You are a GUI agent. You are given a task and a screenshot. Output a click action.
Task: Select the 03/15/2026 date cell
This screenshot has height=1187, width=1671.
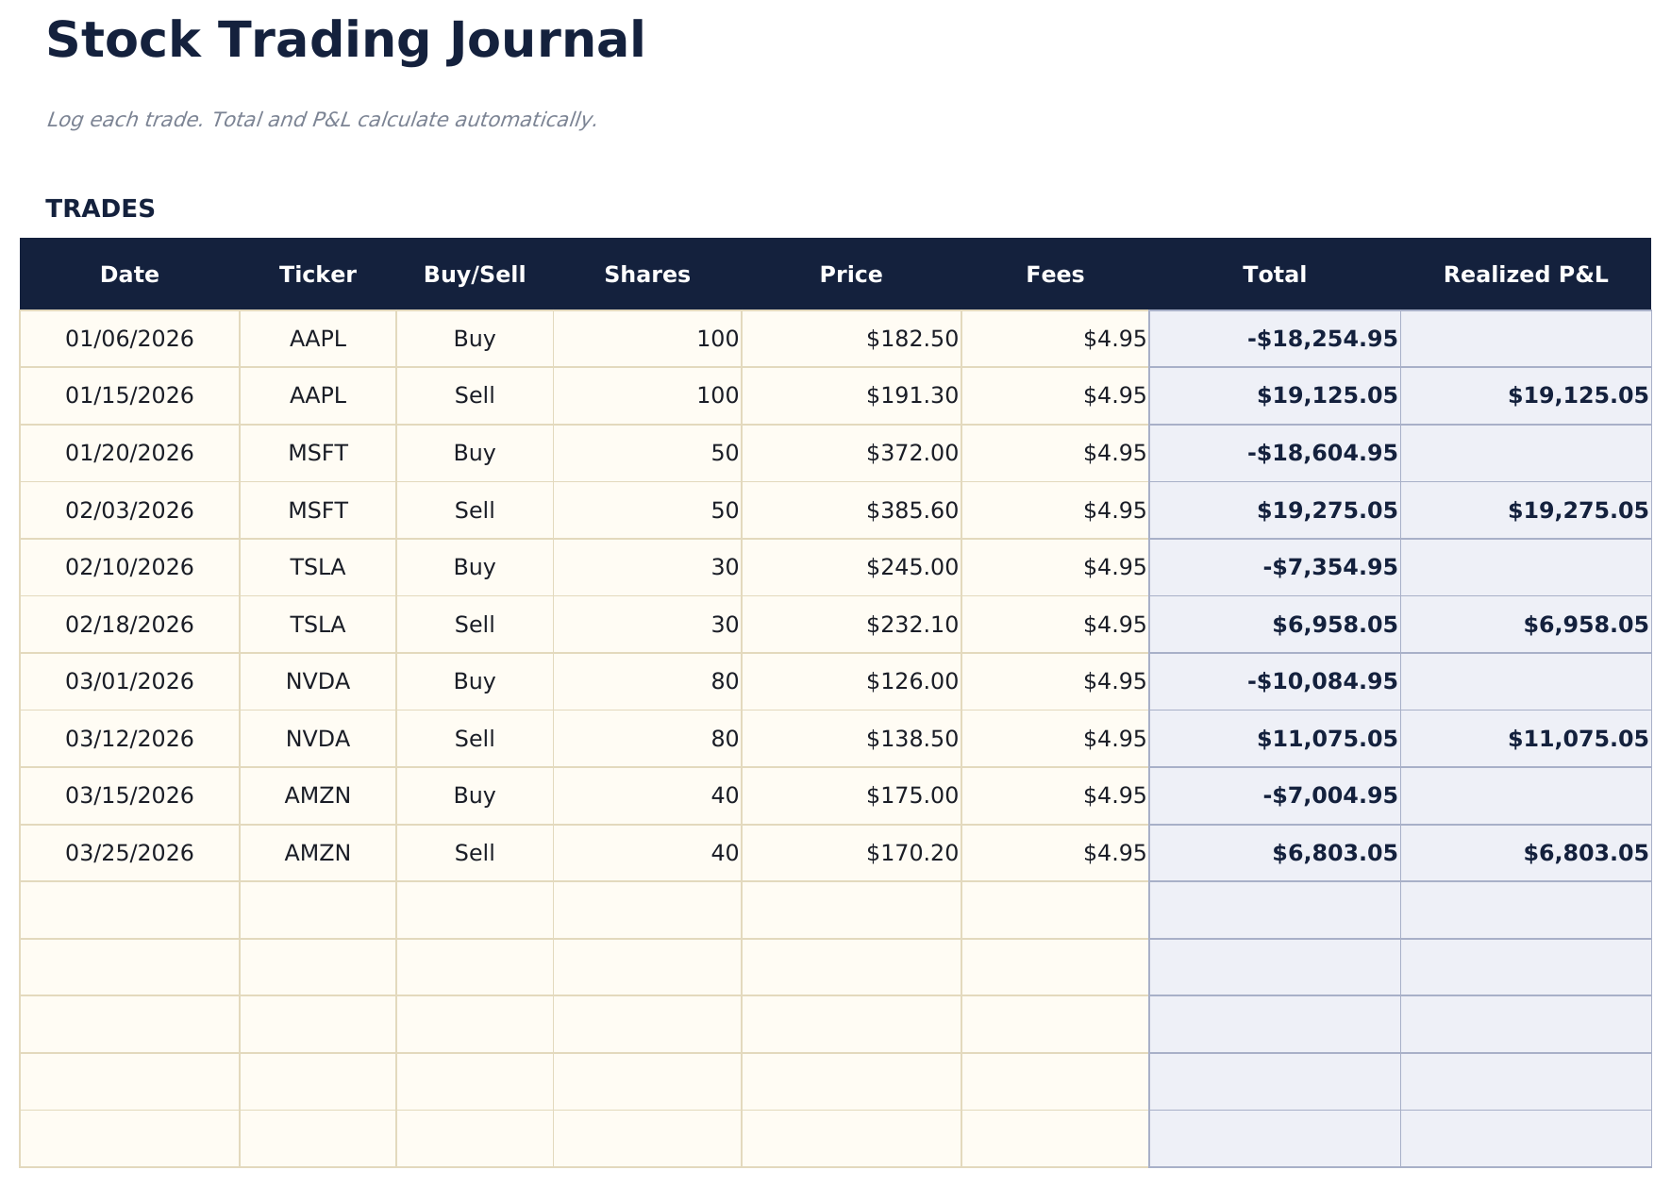click(x=129, y=795)
